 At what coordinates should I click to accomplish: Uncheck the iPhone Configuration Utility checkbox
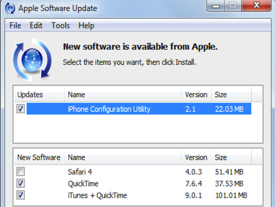20,109
